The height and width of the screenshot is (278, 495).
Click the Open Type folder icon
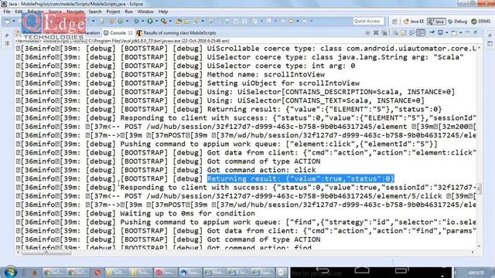tap(179, 21)
